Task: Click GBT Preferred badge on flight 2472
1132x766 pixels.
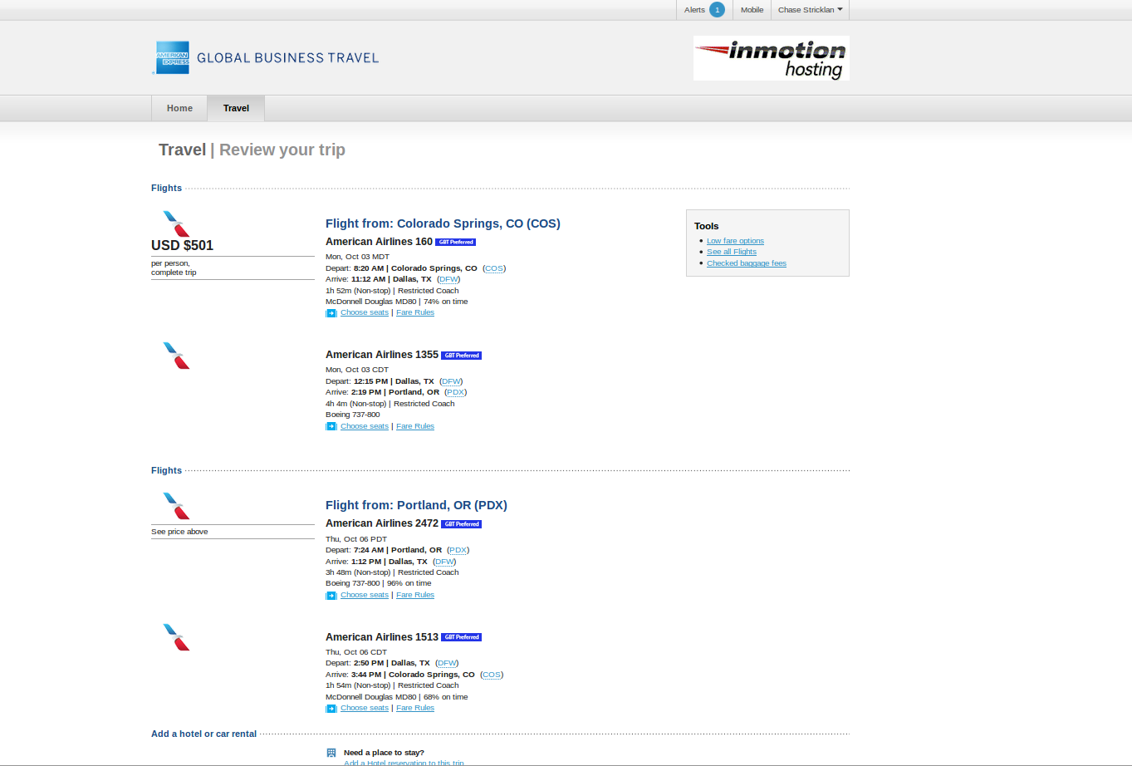Action: 462,524
